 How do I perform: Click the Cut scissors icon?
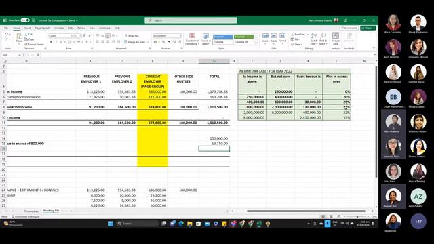pos(26,34)
